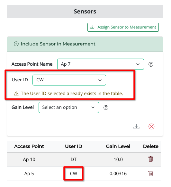Click the Assign Sensor to Measurement button
171x187 pixels.
click(123, 27)
